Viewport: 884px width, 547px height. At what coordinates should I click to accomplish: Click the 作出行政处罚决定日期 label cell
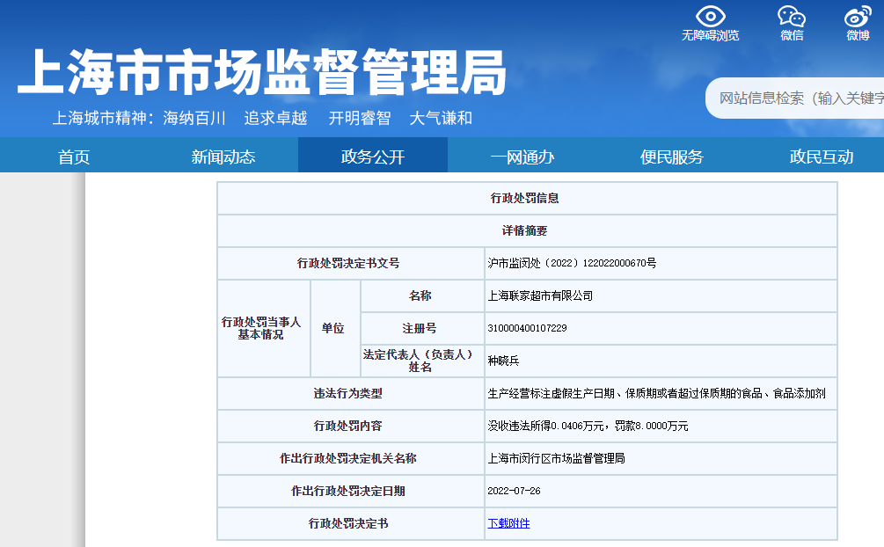click(x=351, y=491)
